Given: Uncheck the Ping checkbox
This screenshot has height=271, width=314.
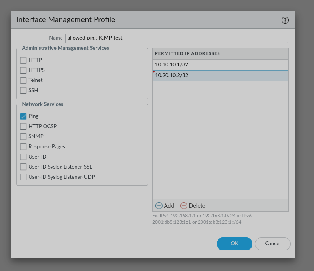Looking at the screenshot, I should [x=23, y=116].
